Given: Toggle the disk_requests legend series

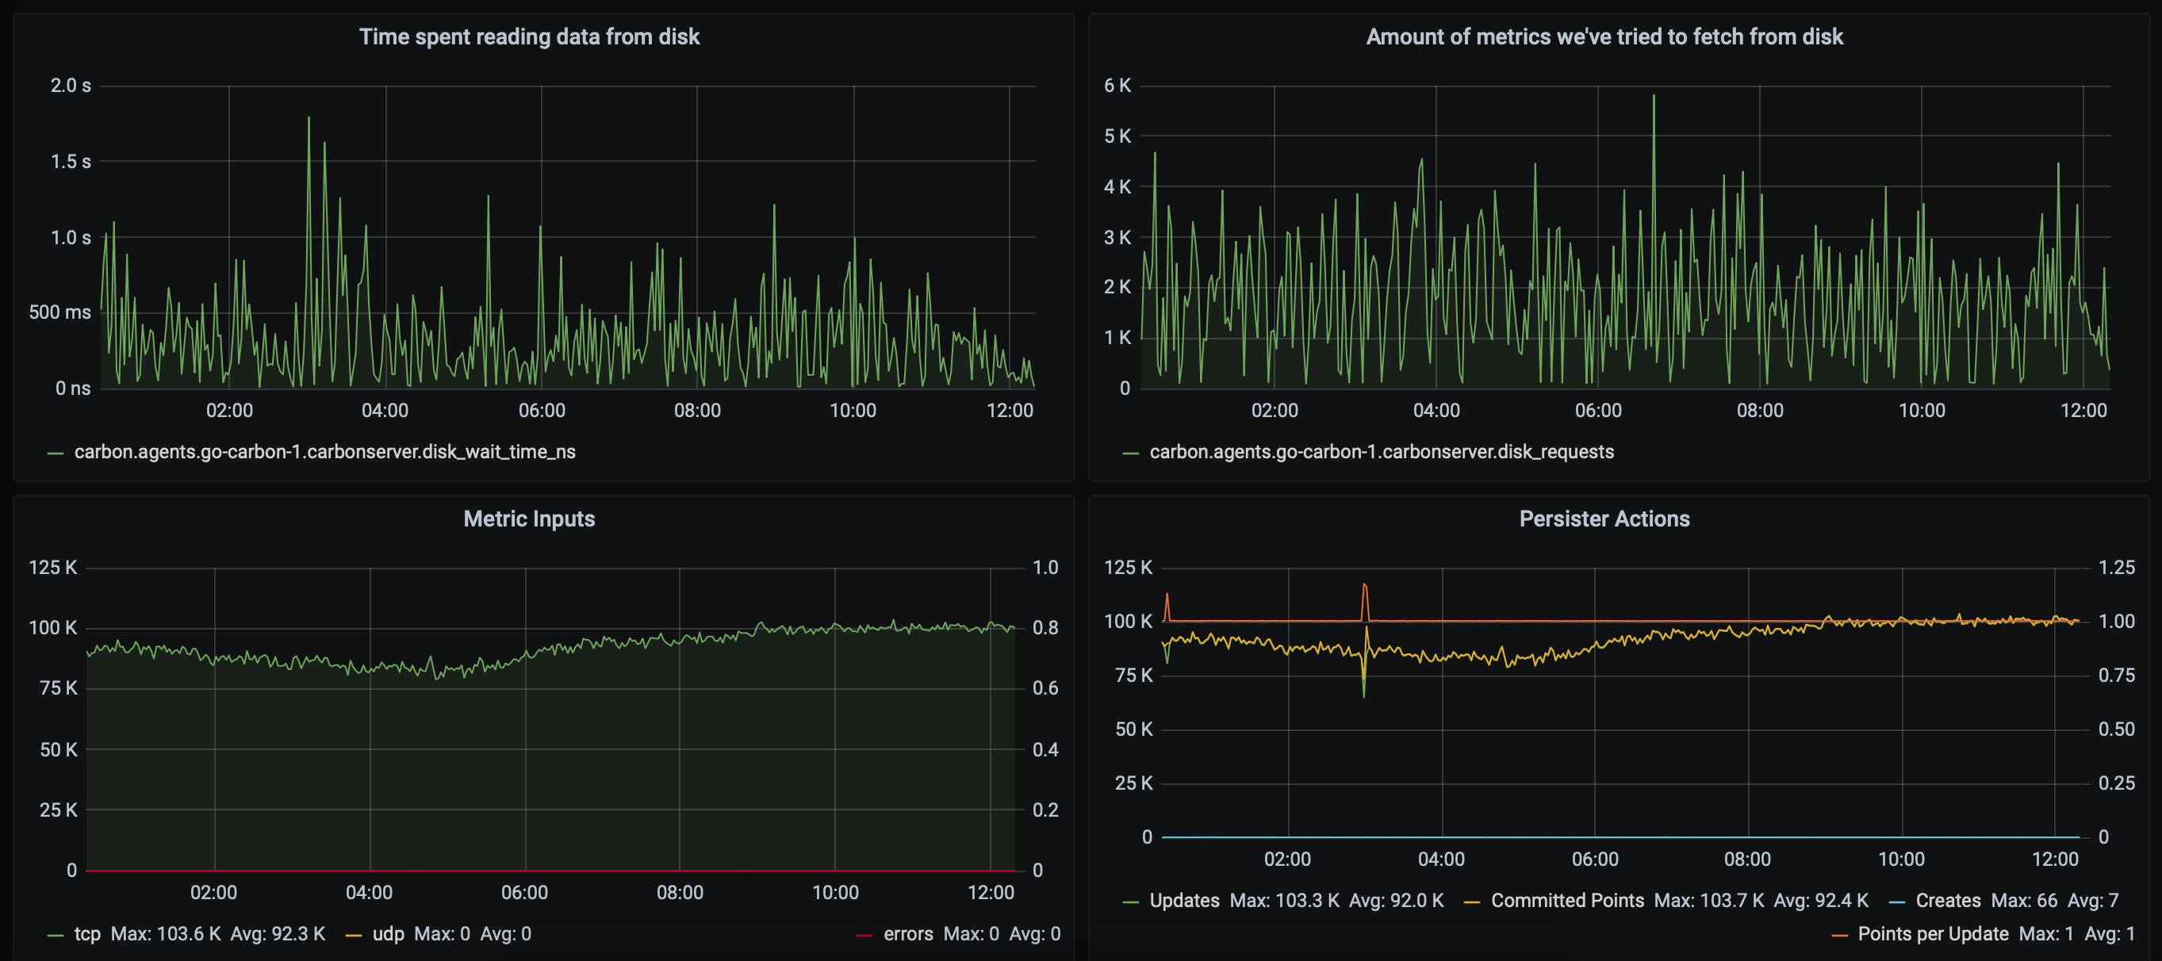Looking at the screenshot, I should [1381, 451].
